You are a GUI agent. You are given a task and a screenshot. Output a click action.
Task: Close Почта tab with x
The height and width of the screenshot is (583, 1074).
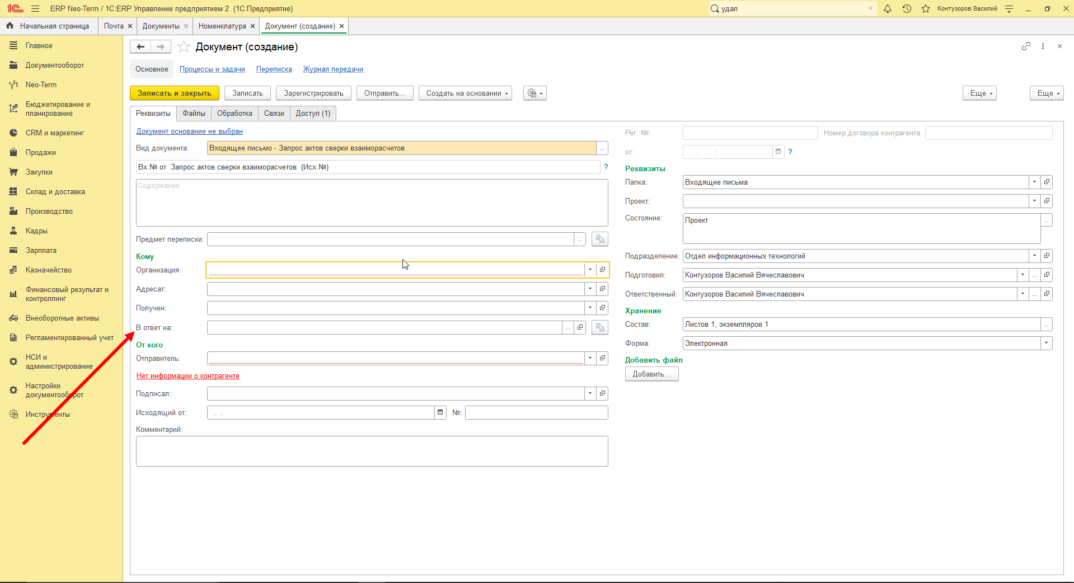click(130, 26)
